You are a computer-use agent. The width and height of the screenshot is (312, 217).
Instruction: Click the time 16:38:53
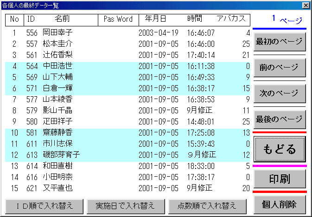pyautogui.click(x=201, y=99)
